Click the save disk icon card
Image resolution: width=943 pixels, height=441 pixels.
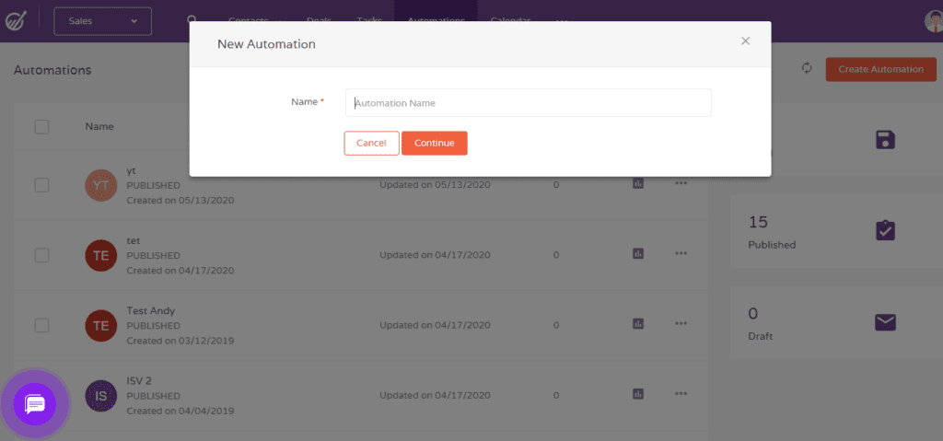pos(885,140)
